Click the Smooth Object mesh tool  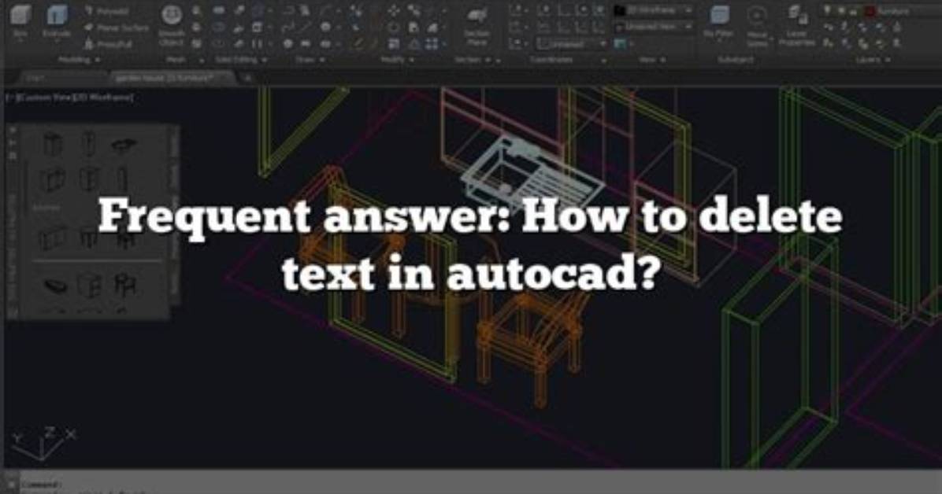pos(172,26)
